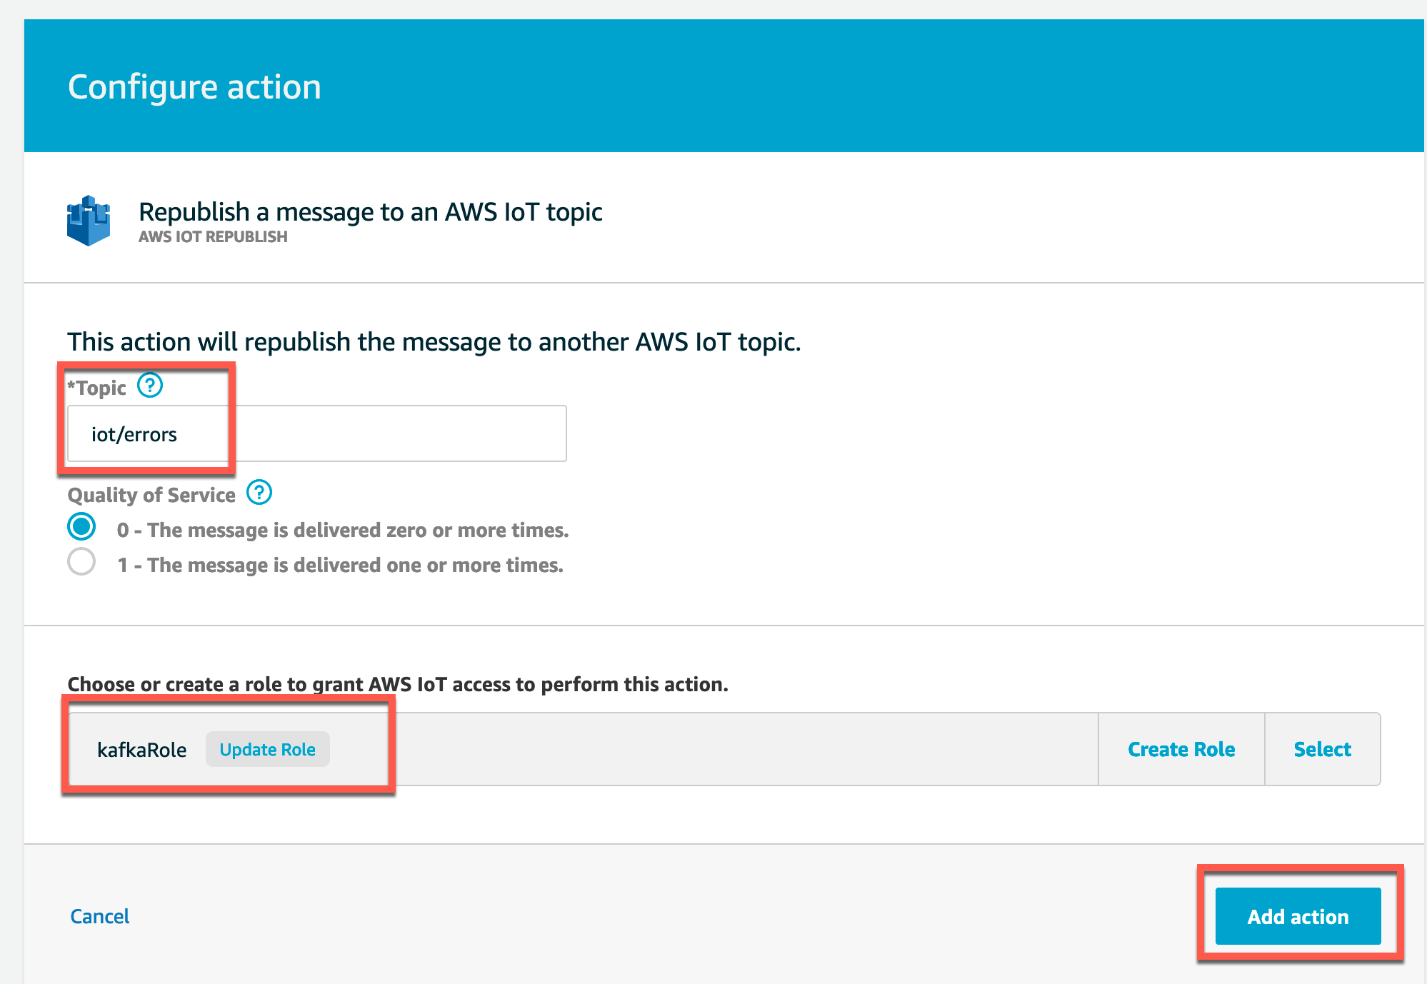Click the Create Role button
This screenshot has width=1427, height=984.
point(1181,749)
